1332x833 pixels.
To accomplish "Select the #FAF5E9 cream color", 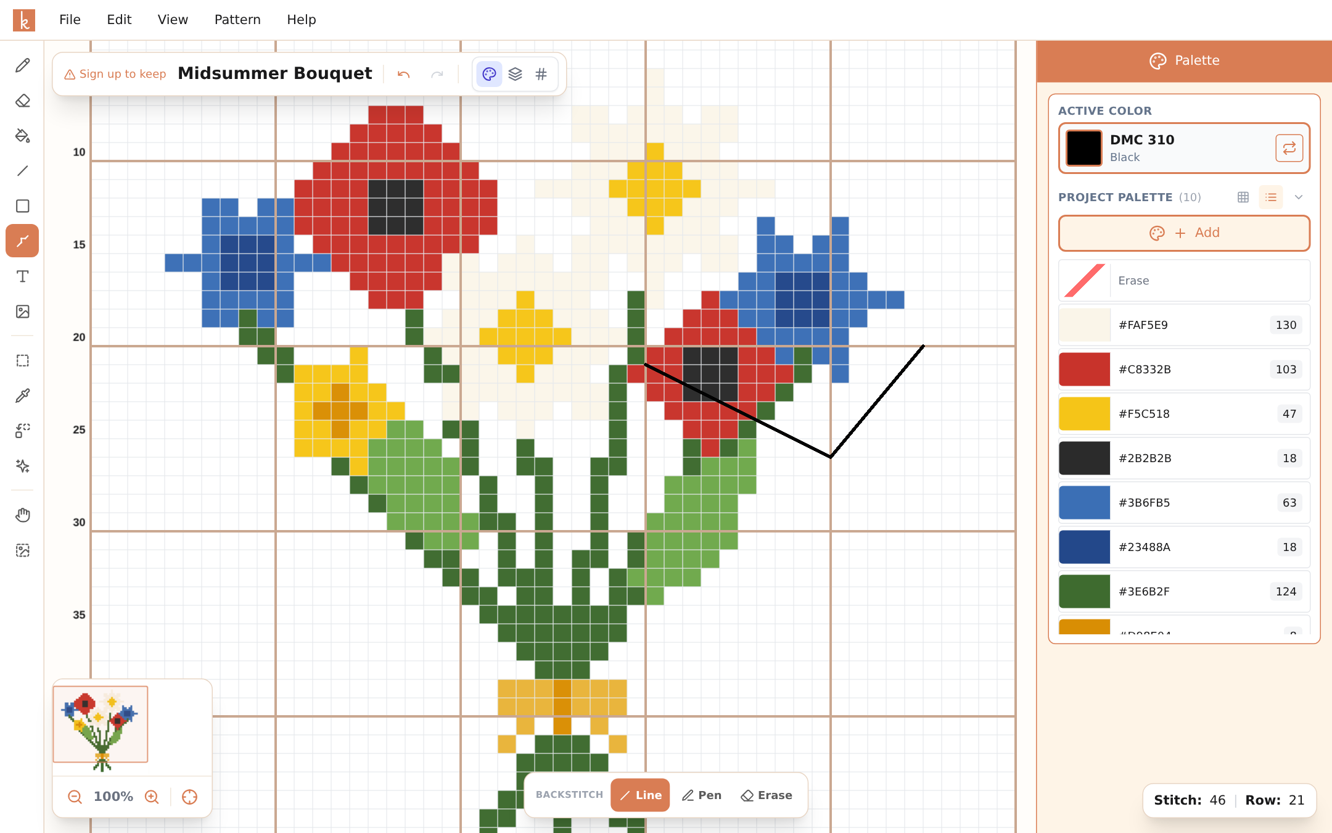I will (x=1184, y=325).
